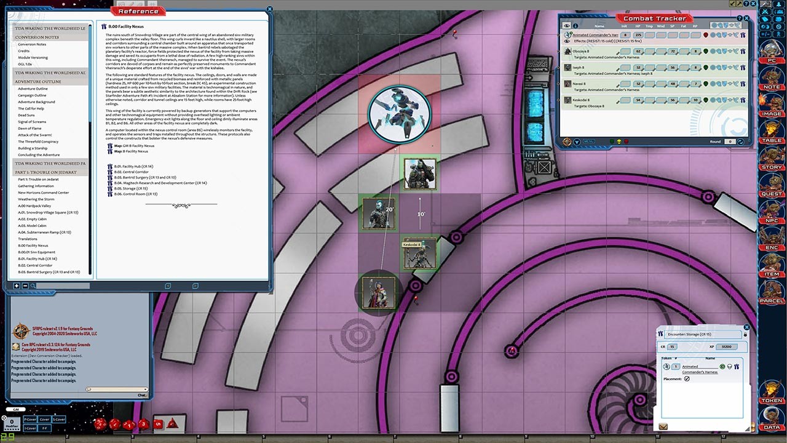787x443 pixels.
Task: Select Campaign Outline in reference index
Action: pyautogui.click(x=32, y=95)
